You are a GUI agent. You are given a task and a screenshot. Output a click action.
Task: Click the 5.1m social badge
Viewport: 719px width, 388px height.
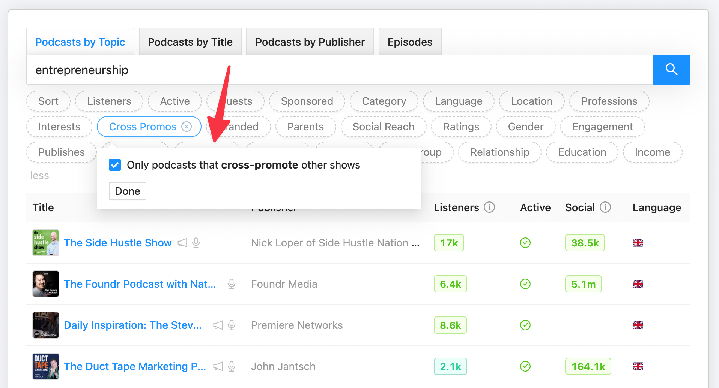pos(583,284)
